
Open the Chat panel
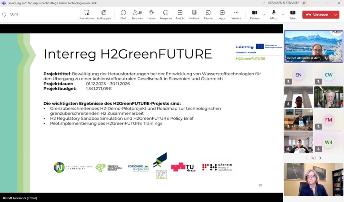coord(123,15)
